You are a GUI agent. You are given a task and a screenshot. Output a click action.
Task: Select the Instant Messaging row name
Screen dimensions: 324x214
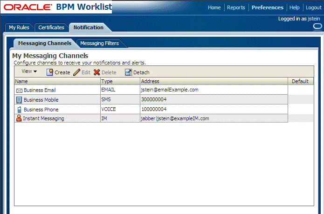(43, 118)
